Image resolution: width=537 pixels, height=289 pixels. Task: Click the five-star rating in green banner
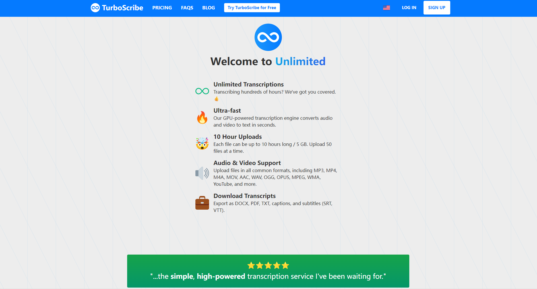[268, 265]
